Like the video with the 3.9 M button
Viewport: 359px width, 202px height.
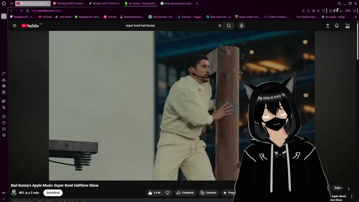pyautogui.click(x=154, y=193)
